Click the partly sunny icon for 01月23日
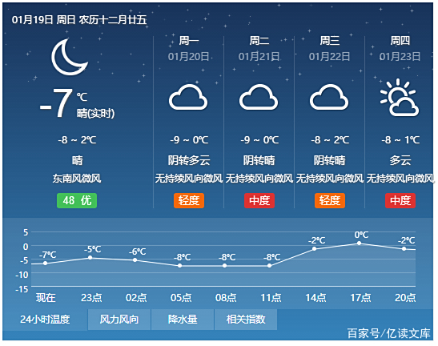Image resolution: width=438 pixels, height=346 pixels. pos(400,98)
